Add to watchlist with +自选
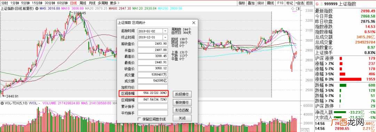This screenshot has height=132, width=376. click(299, 3)
